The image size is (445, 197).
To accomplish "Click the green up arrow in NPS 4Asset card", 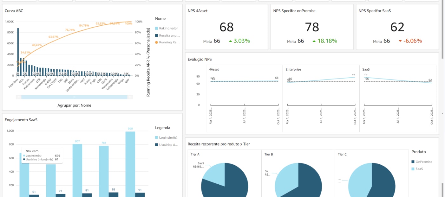I will pos(230,41).
